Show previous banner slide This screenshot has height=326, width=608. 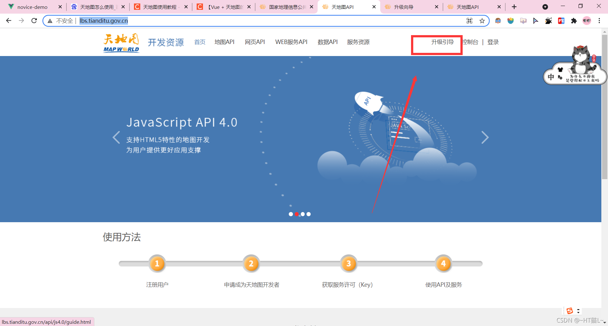116,137
